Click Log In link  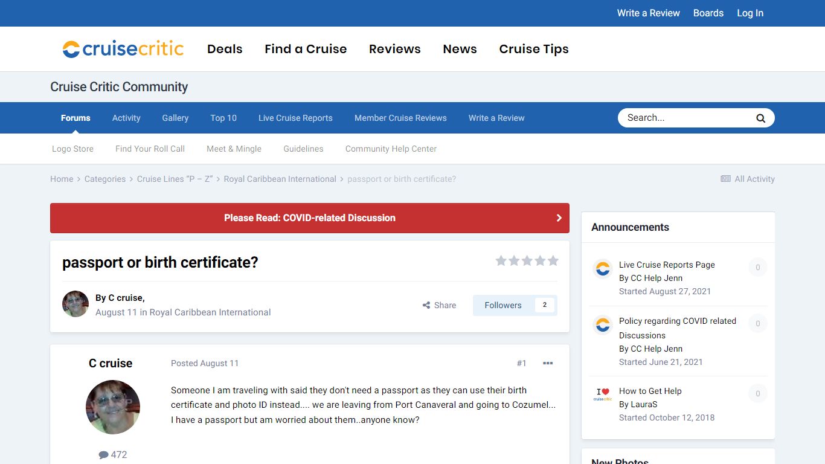point(750,13)
